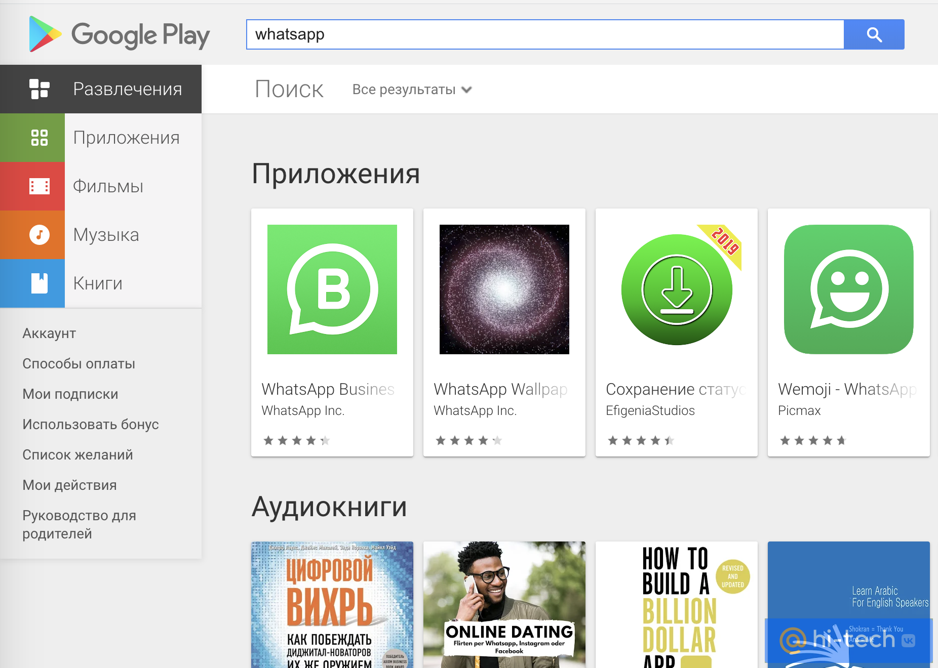Click star rating of WhatsApp Business
Image resolution: width=938 pixels, height=668 pixels.
(x=297, y=441)
